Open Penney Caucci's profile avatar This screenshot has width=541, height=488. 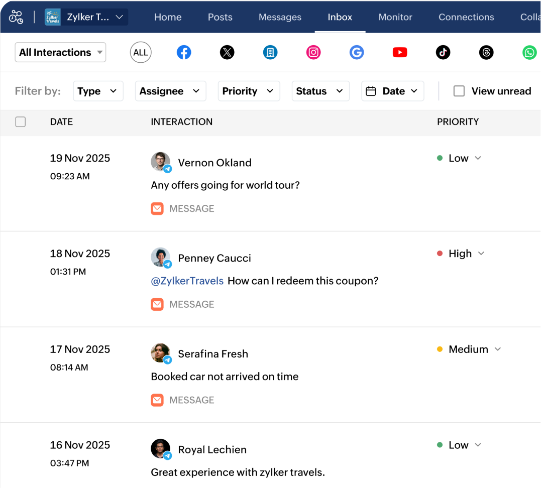(x=160, y=257)
